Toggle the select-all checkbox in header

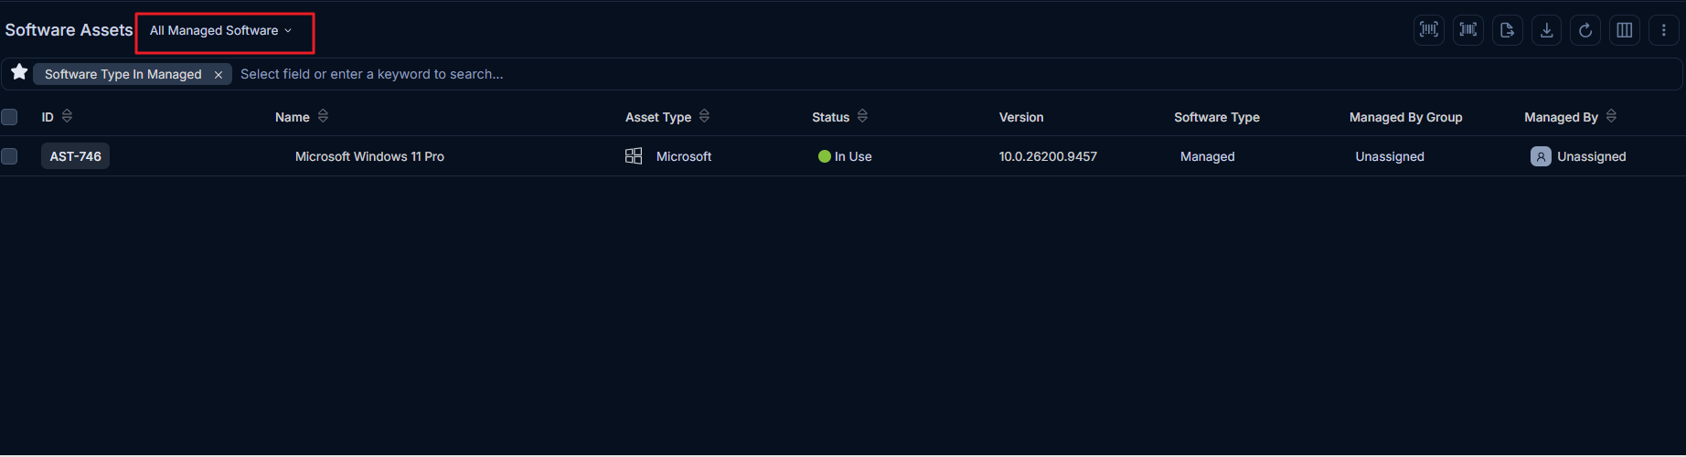tap(9, 117)
